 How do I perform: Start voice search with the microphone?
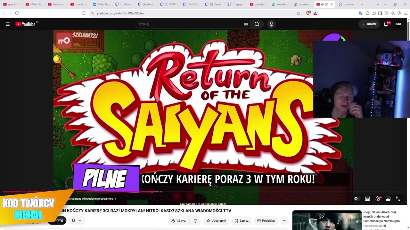point(271,24)
